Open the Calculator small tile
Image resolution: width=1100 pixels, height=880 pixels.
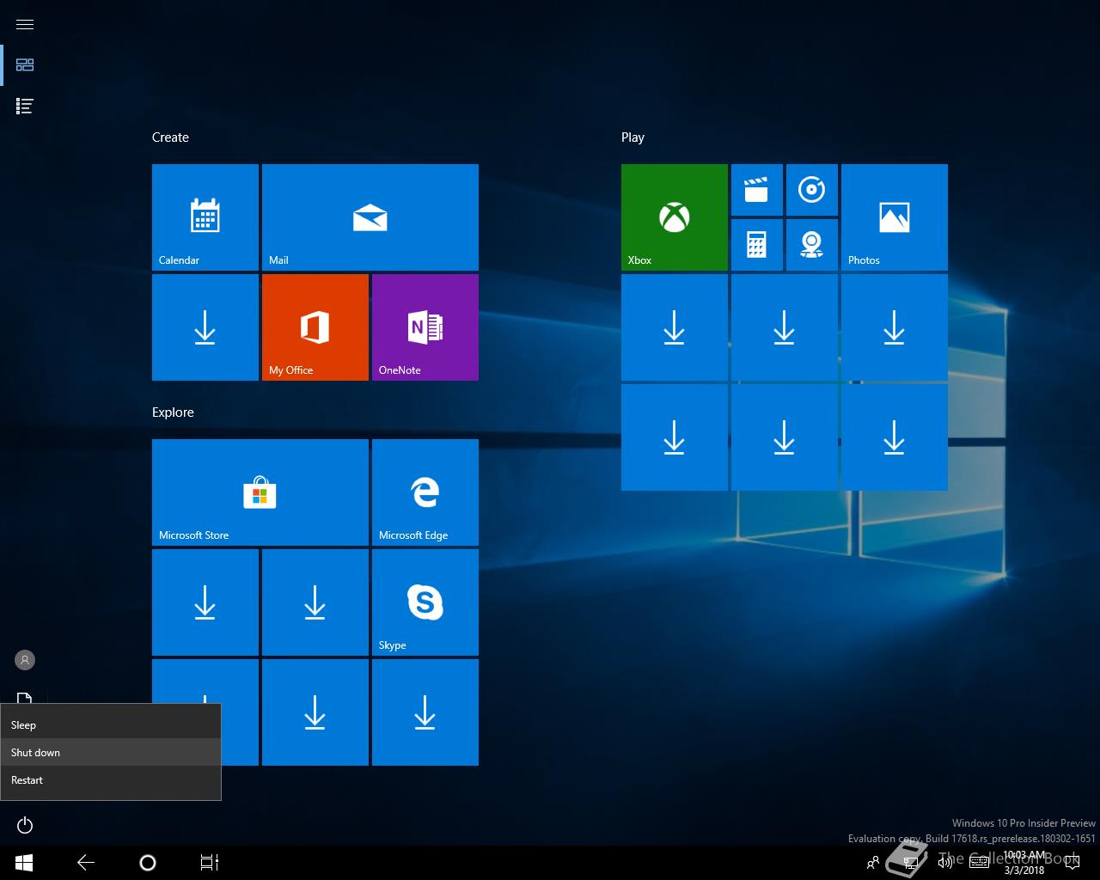pos(757,245)
